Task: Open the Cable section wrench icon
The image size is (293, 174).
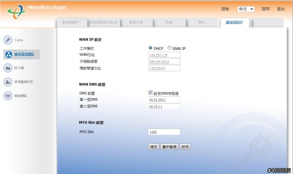Action: point(8,40)
